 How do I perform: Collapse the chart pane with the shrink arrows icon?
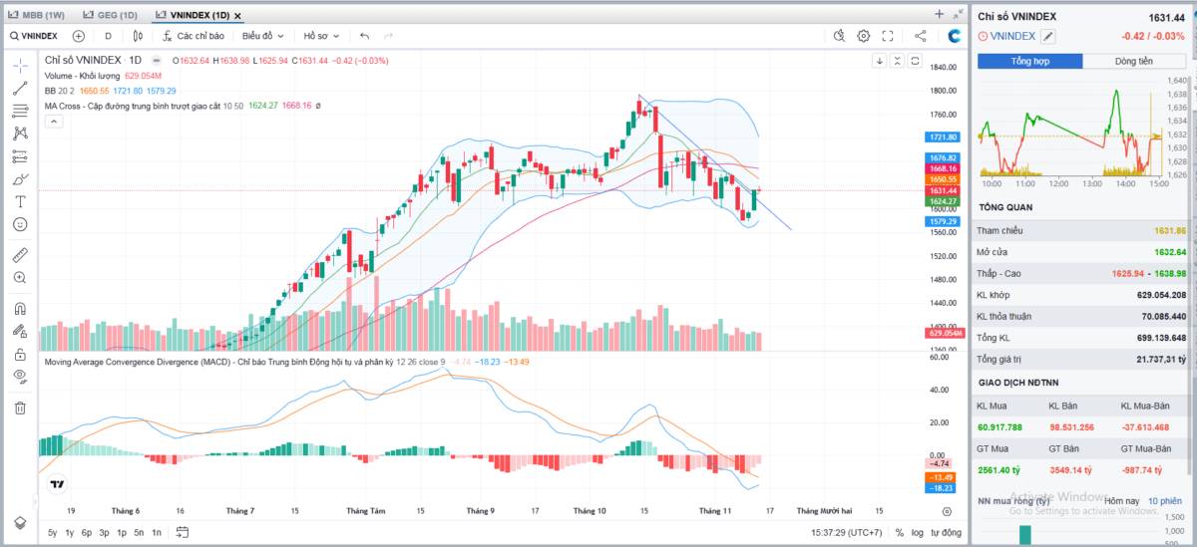957,14
